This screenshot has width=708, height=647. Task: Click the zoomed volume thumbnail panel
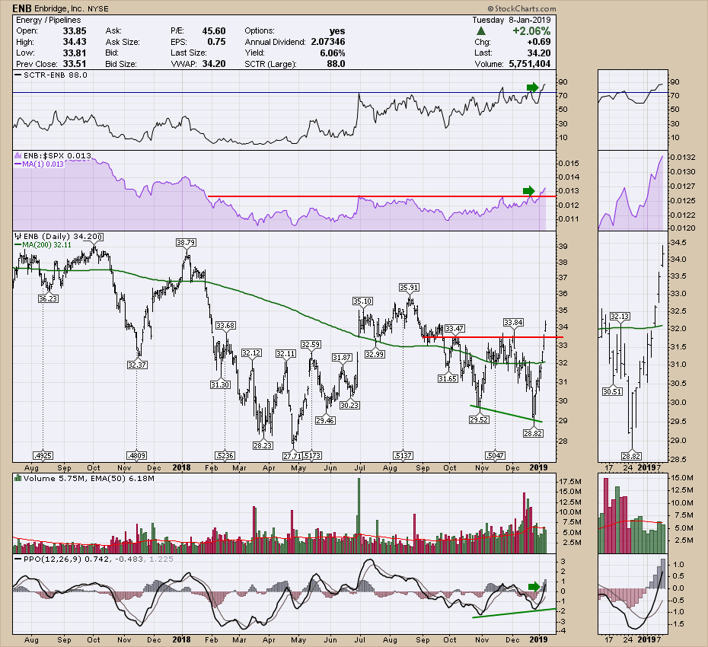pyautogui.click(x=633, y=513)
